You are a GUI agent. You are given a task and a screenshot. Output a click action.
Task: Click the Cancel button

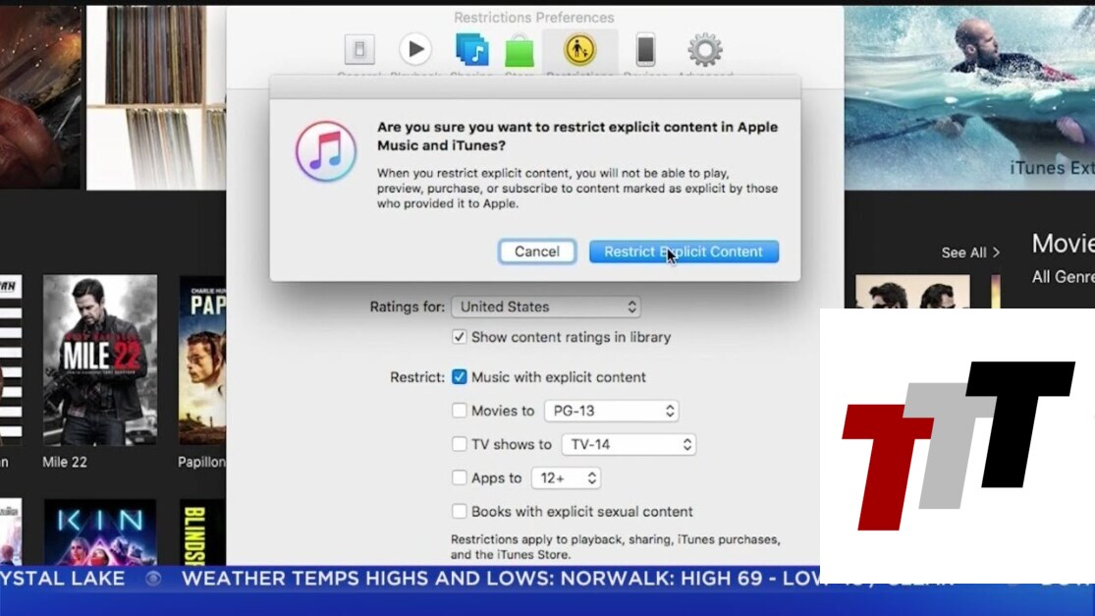click(x=536, y=252)
